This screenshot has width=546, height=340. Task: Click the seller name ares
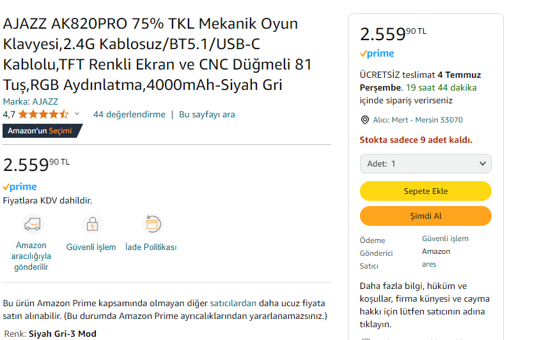click(x=429, y=264)
